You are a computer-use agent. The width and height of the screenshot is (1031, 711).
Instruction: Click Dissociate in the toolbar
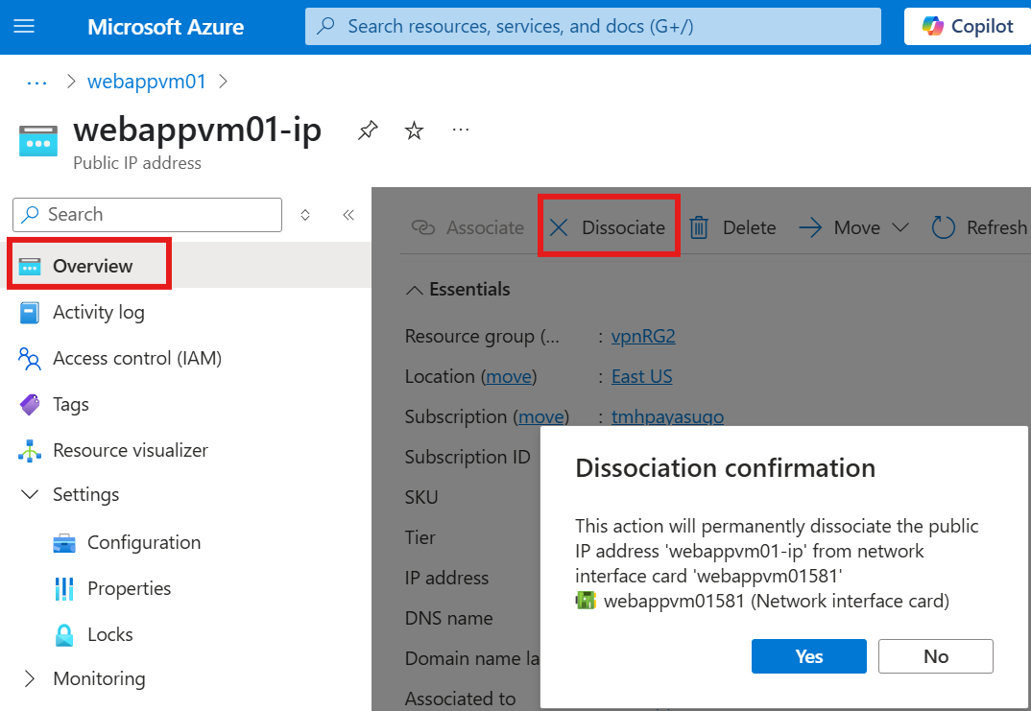pos(609,227)
